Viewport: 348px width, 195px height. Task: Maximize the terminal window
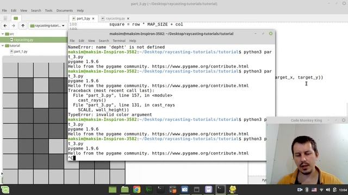click(263, 34)
